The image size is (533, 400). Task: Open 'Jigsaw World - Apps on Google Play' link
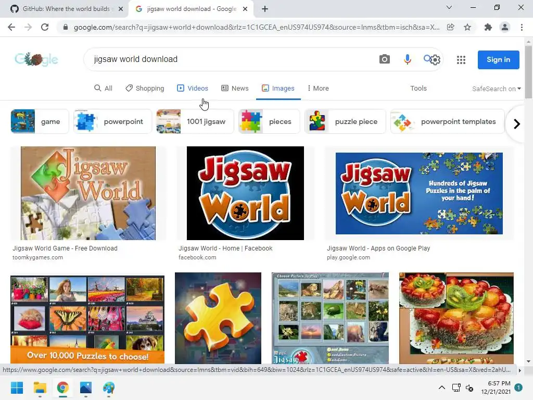(x=378, y=248)
